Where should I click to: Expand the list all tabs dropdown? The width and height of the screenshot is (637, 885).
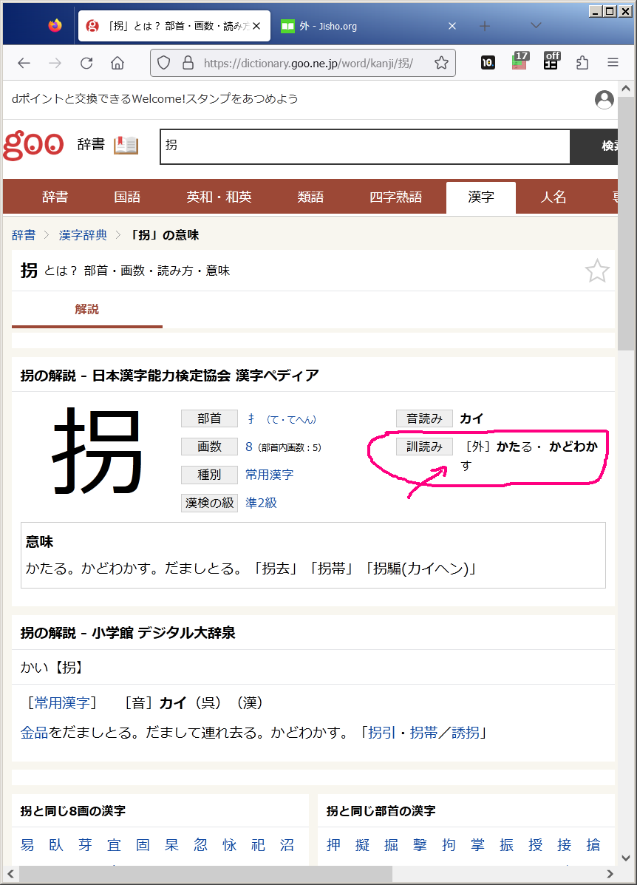[x=536, y=26]
